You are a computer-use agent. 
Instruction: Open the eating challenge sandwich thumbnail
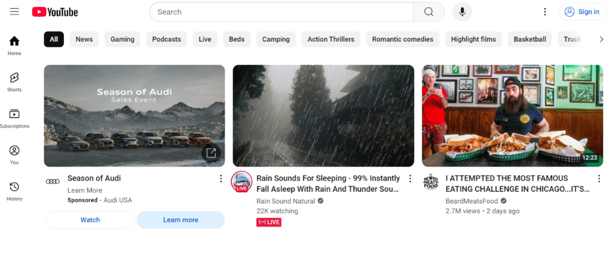click(512, 116)
